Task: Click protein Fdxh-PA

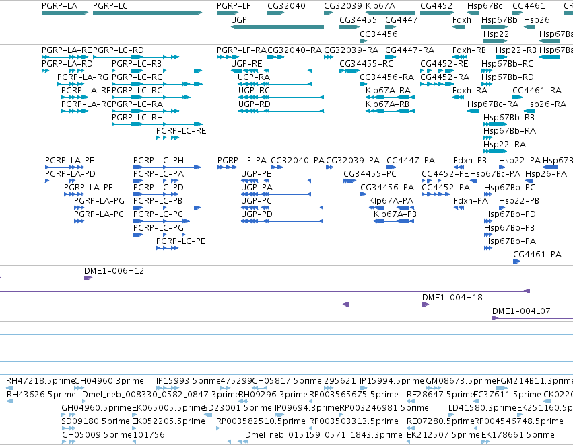Action: click(459, 208)
